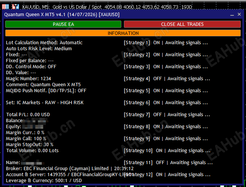Close the Quantum Queen X panel
Viewport: 246px width, 187px height.
(239, 14)
